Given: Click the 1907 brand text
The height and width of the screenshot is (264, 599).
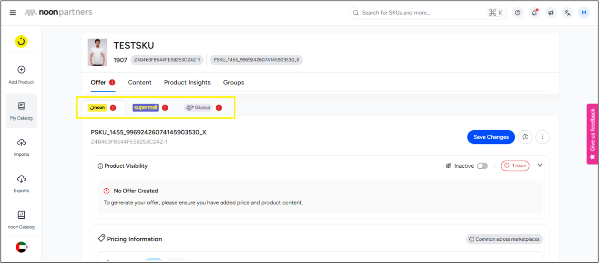Looking at the screenshot, I should (x=120, y=60).
